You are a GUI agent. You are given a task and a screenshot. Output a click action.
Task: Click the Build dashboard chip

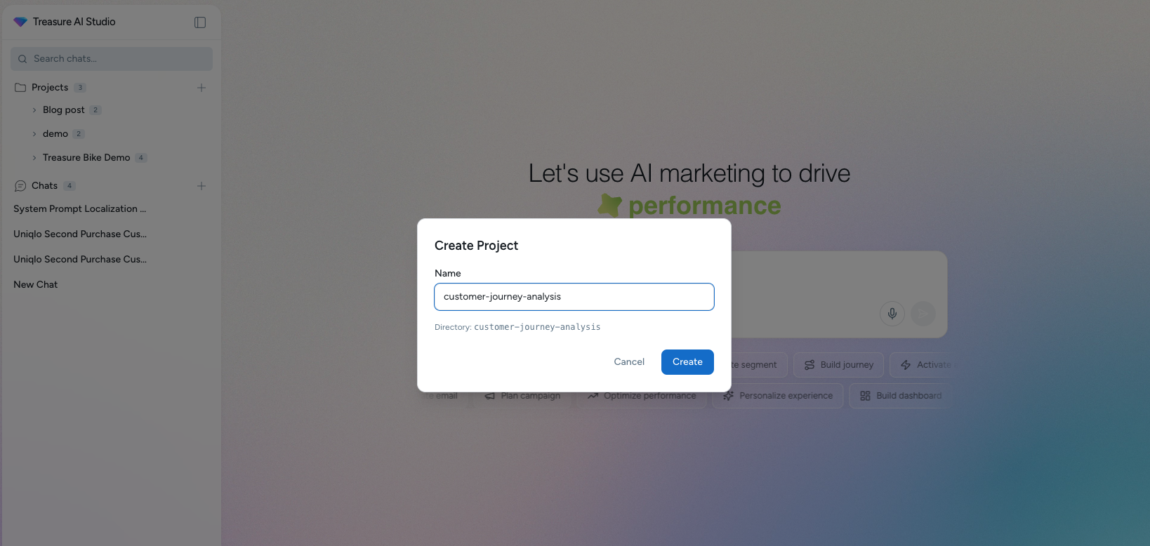pyautogui.click(x=901, y=396)
